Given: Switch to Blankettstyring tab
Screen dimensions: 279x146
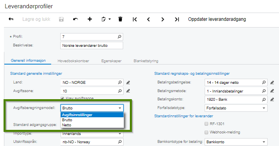Looking at the screenshot, I should click(146, 61).
